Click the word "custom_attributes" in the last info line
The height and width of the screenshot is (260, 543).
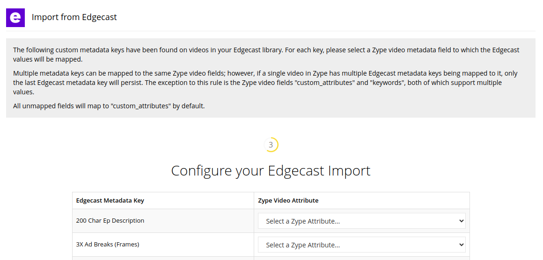[x=140, y=106]
